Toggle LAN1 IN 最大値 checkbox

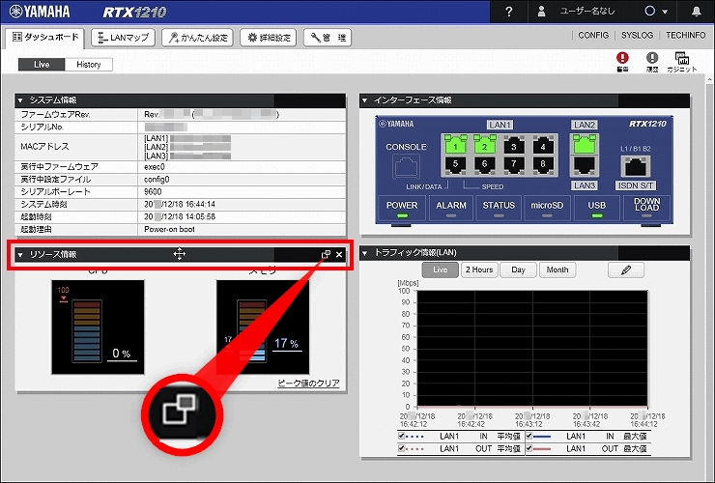click(529, 436)
